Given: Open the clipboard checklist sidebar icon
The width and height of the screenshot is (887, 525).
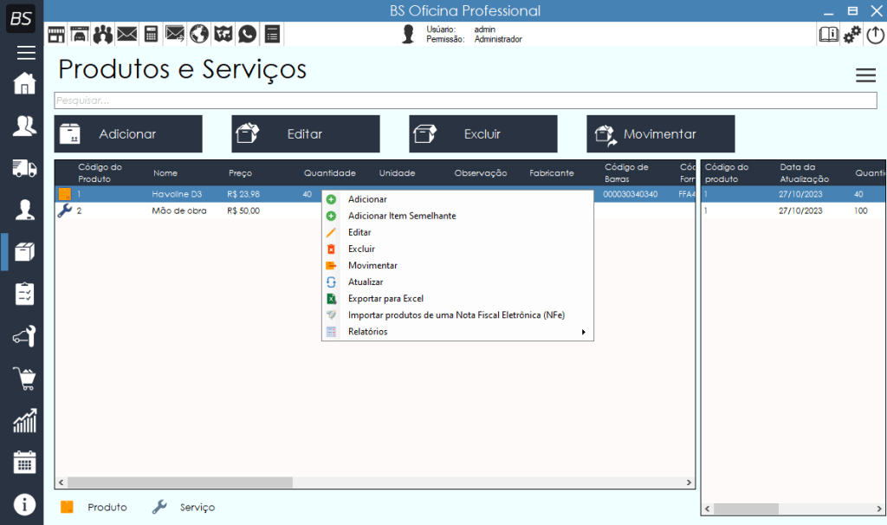Looking at the screenshot, I should pos(24,294).
